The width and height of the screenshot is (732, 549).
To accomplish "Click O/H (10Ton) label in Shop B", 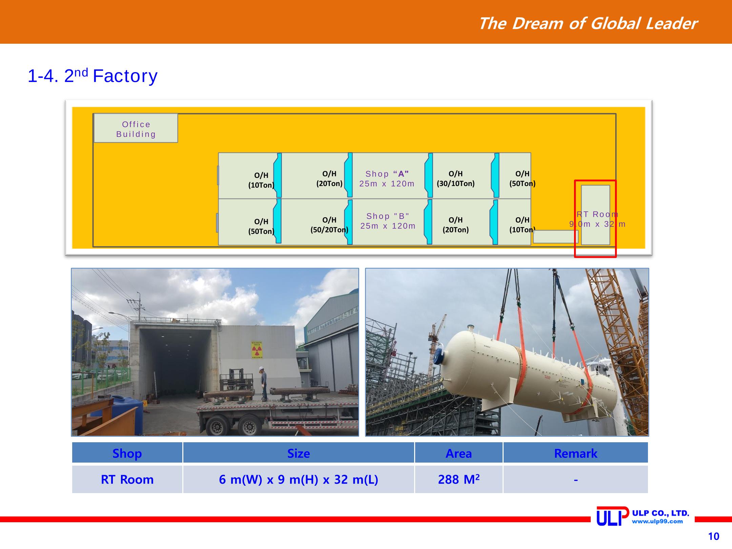I will click(523, 225).
